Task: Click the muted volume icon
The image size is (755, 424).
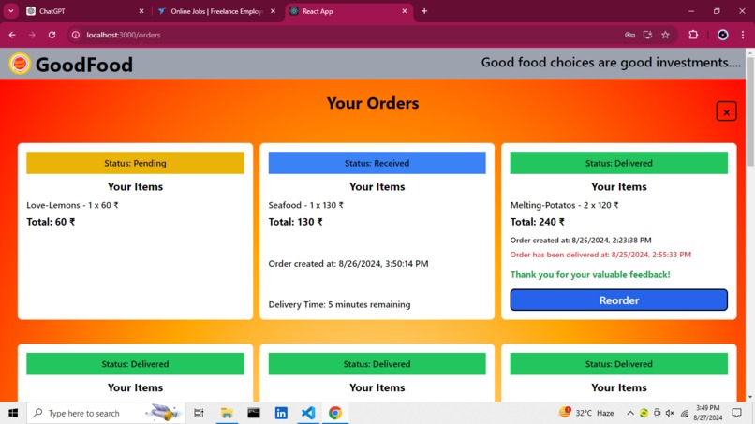Action: pyautogui.click(x=670, y=413)
